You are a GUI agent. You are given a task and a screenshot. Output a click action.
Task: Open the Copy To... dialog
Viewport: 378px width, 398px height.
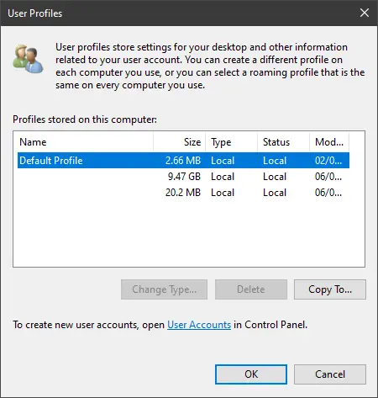[330, 289]
